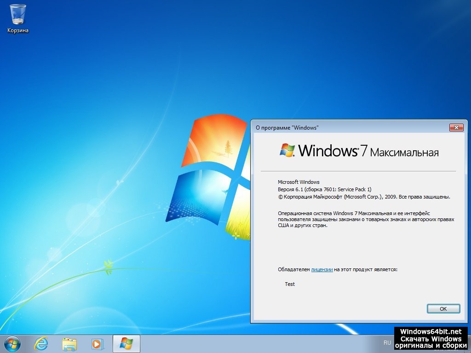471x353 pixels.
Task: Launch Windows Media Player from taskbar
Action: [97, 343]
